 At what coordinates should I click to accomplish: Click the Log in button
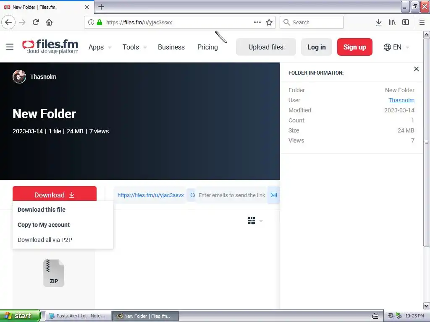click(317, 47)
